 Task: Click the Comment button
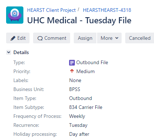(51, 38)
